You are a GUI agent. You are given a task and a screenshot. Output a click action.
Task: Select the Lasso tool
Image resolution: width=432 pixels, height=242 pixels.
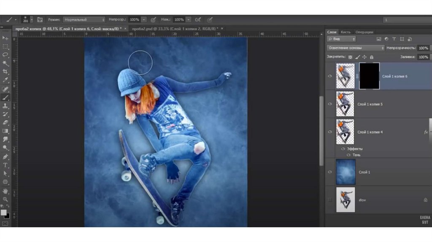(5, 55)
